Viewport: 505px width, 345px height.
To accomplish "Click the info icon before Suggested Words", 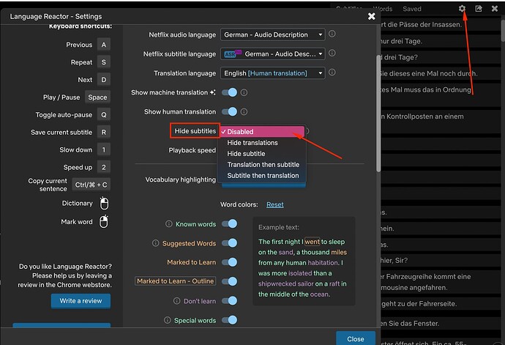I will 156,243.
